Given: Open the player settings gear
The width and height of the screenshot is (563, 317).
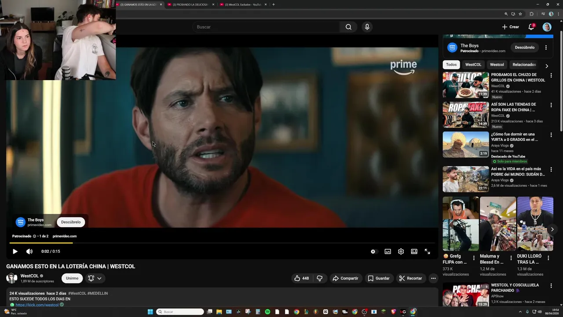Looking at the screenshot, I should tap(401, 251).
